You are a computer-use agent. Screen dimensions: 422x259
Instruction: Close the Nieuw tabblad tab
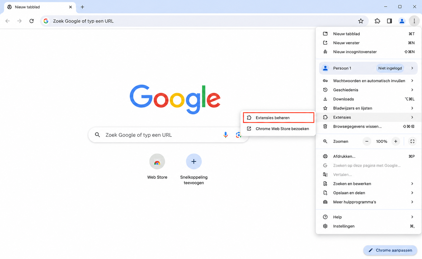click(x=70, y=7)
